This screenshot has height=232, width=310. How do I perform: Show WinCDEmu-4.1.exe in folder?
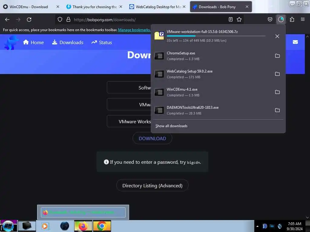277,92
